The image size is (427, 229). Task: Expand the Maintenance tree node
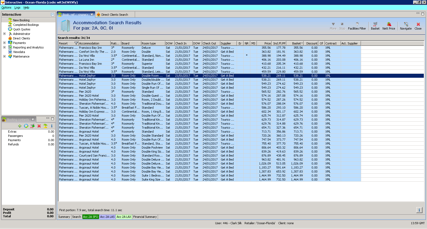coord(4,56)
